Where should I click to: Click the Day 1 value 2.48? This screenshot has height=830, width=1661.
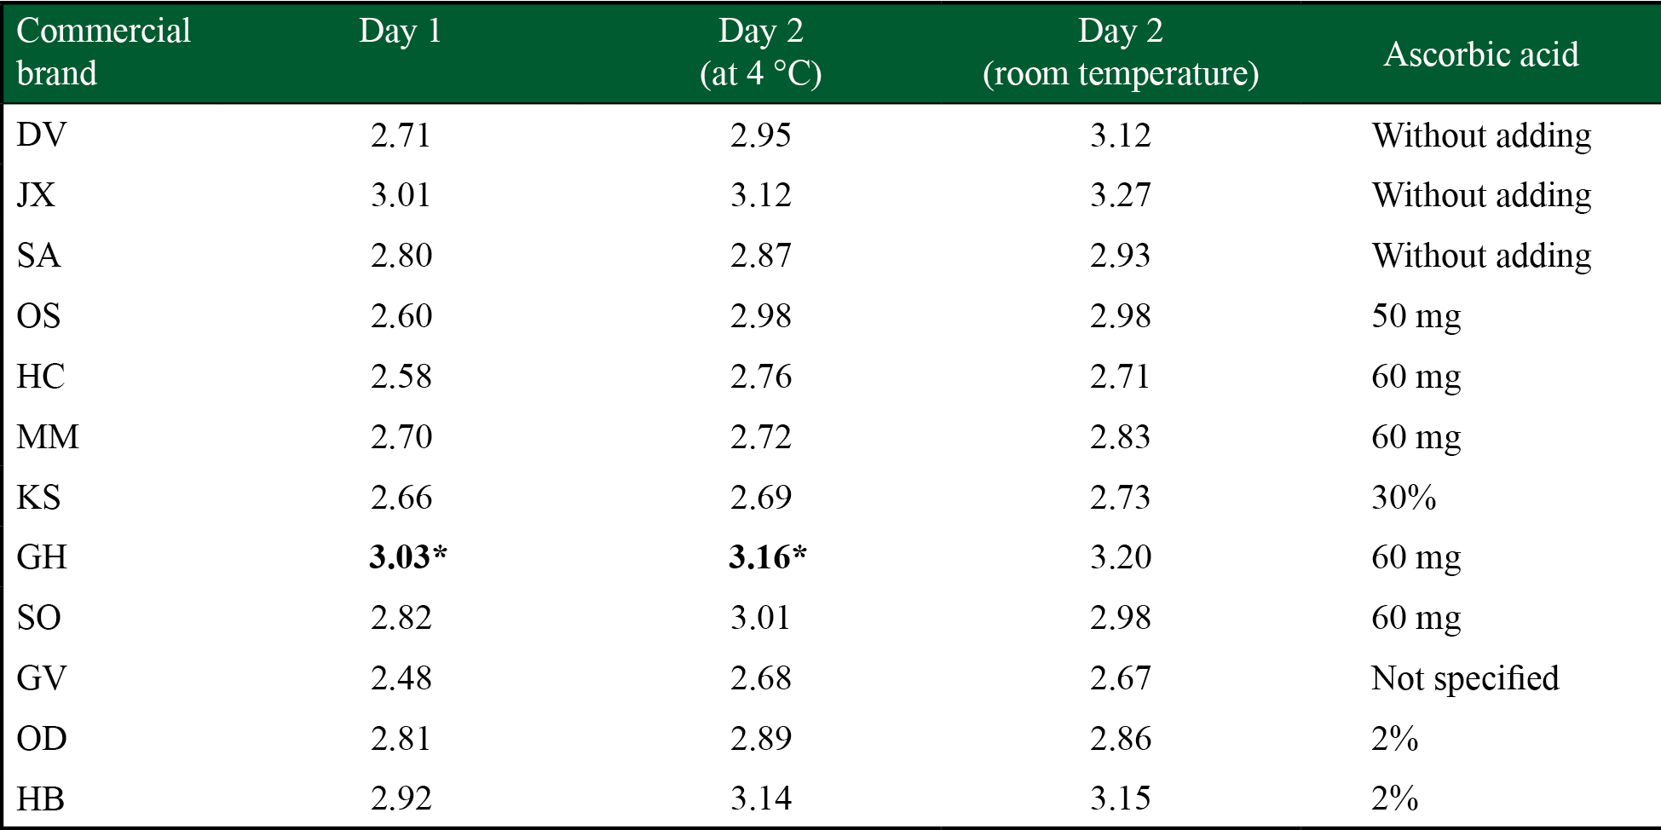tap(401, 678)
